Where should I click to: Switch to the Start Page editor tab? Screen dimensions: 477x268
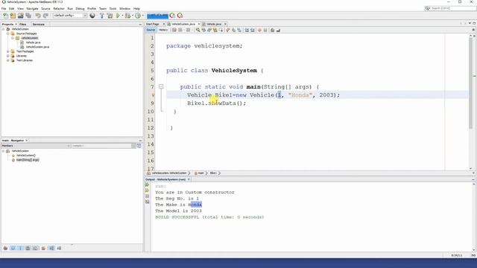(153, 24)
